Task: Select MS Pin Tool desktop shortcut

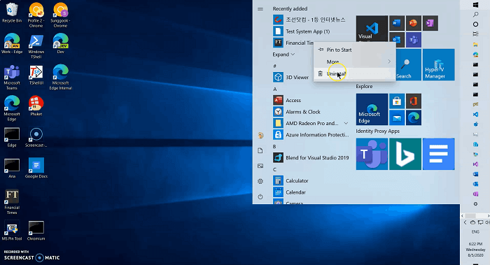Action: 12,230
